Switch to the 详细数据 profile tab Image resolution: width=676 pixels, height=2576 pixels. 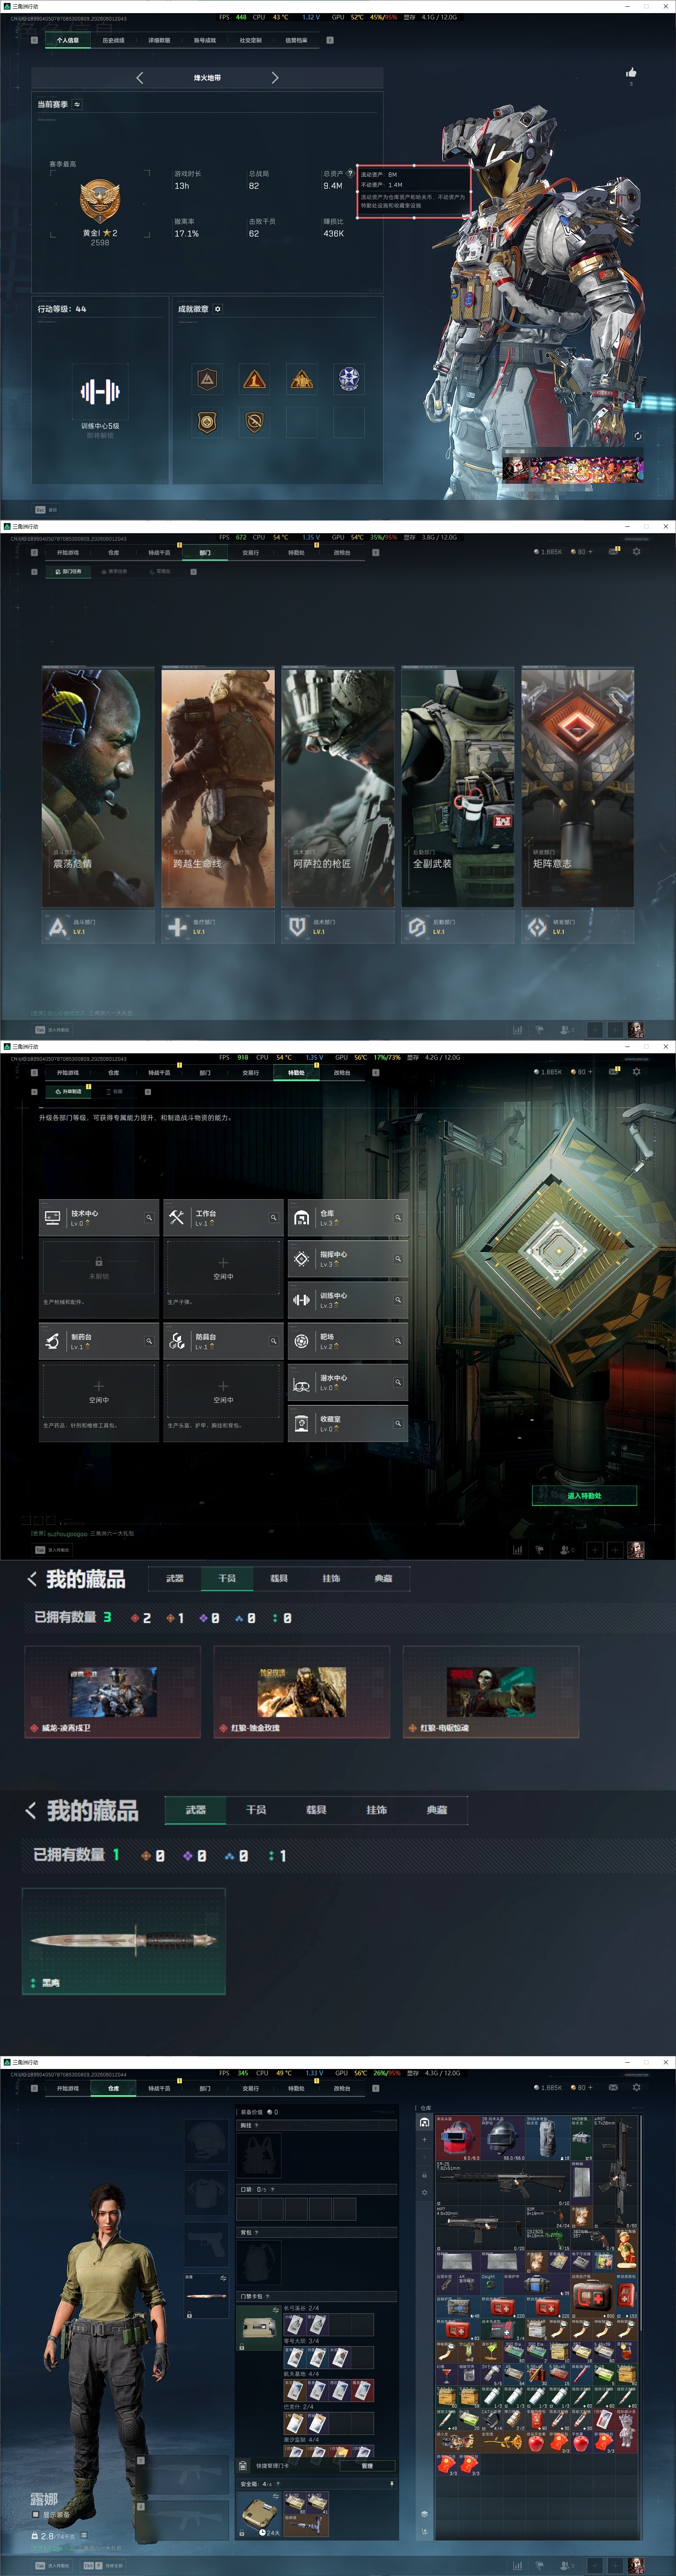[159, 41]
